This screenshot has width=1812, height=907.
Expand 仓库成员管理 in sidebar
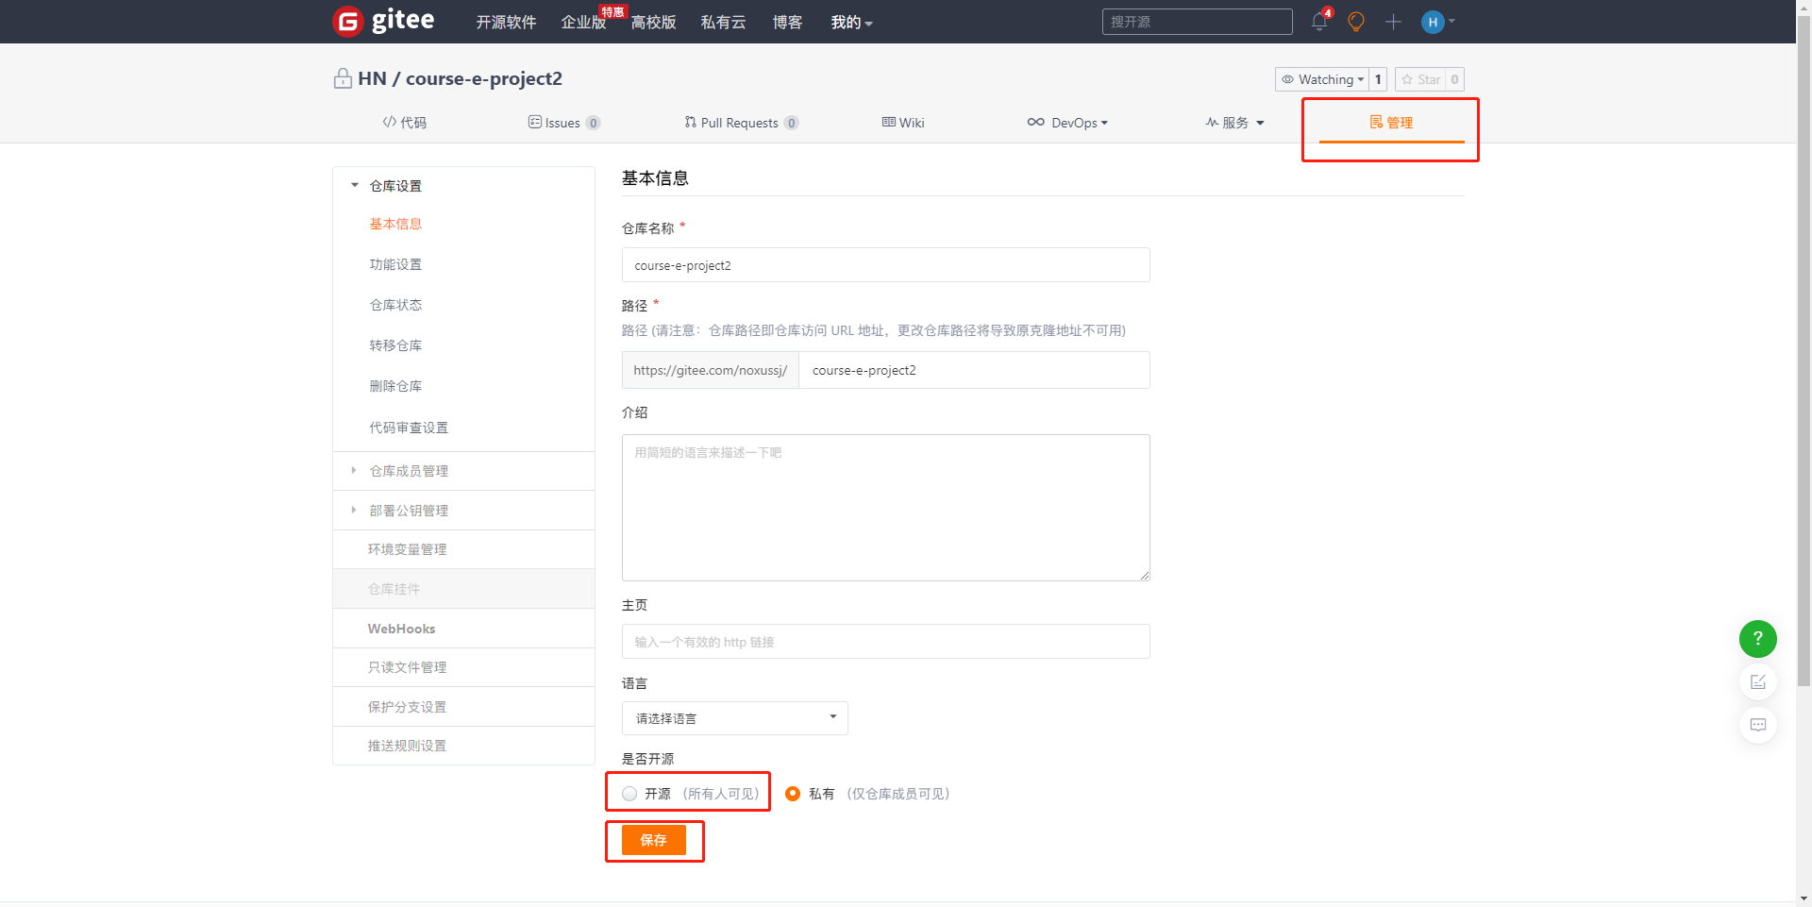click(399, 471)
